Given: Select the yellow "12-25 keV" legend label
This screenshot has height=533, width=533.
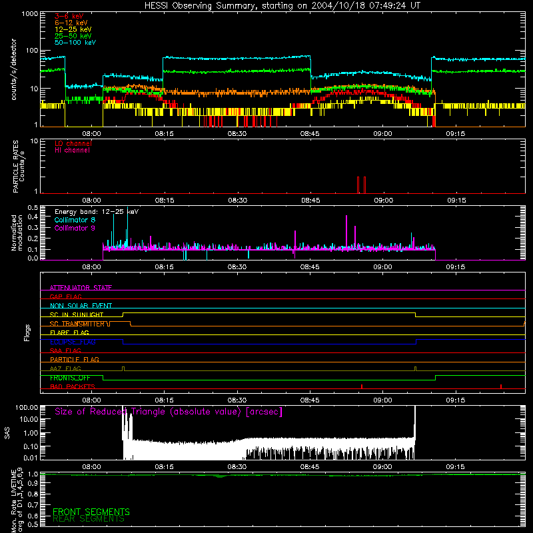Looking at the screenshot, I should click(x=73, y=29).
